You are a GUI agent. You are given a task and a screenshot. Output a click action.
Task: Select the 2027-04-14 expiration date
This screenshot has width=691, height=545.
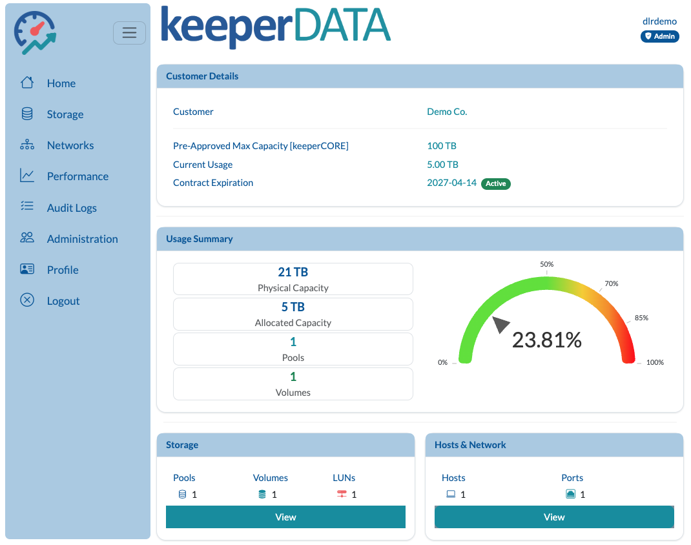451,183
